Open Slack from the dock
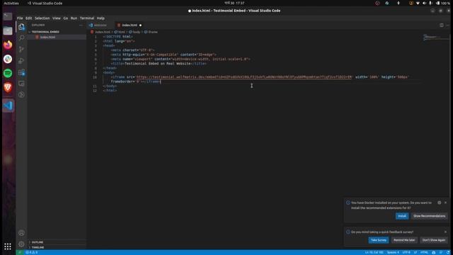 [8, 59]
